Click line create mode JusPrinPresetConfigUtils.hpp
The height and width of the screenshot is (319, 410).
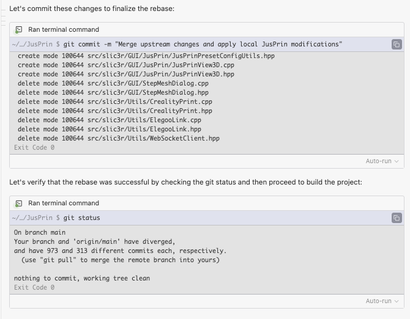pyautogui.click(x=146, y=56)
